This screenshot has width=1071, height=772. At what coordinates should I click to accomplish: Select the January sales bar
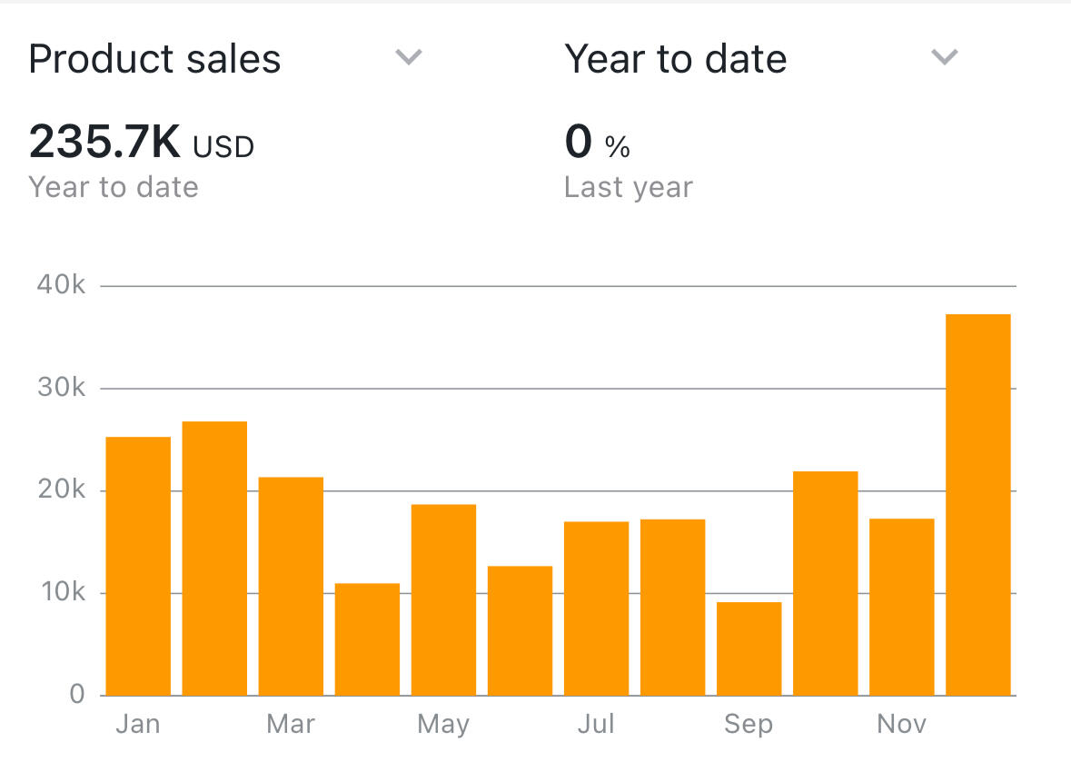point(138,566)
